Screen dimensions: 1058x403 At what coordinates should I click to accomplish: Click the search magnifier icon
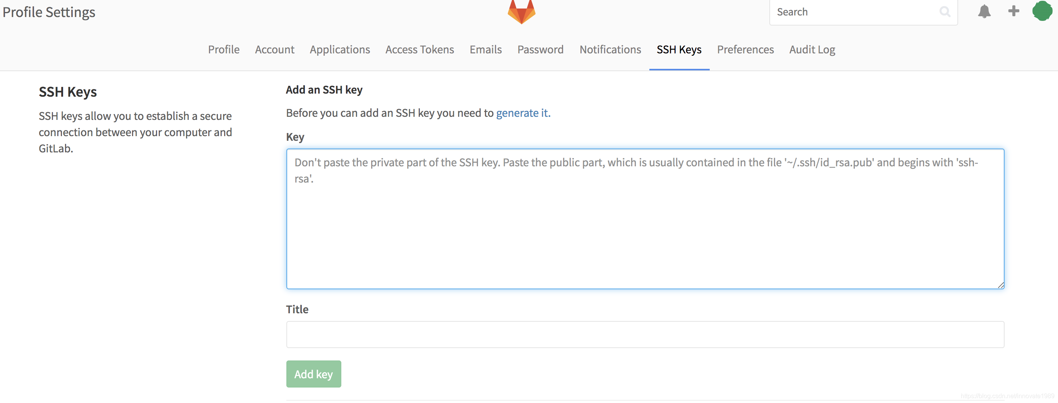945,12
